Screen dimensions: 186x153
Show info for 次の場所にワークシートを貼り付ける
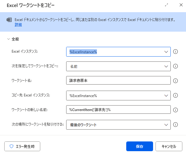pos(175,124)
